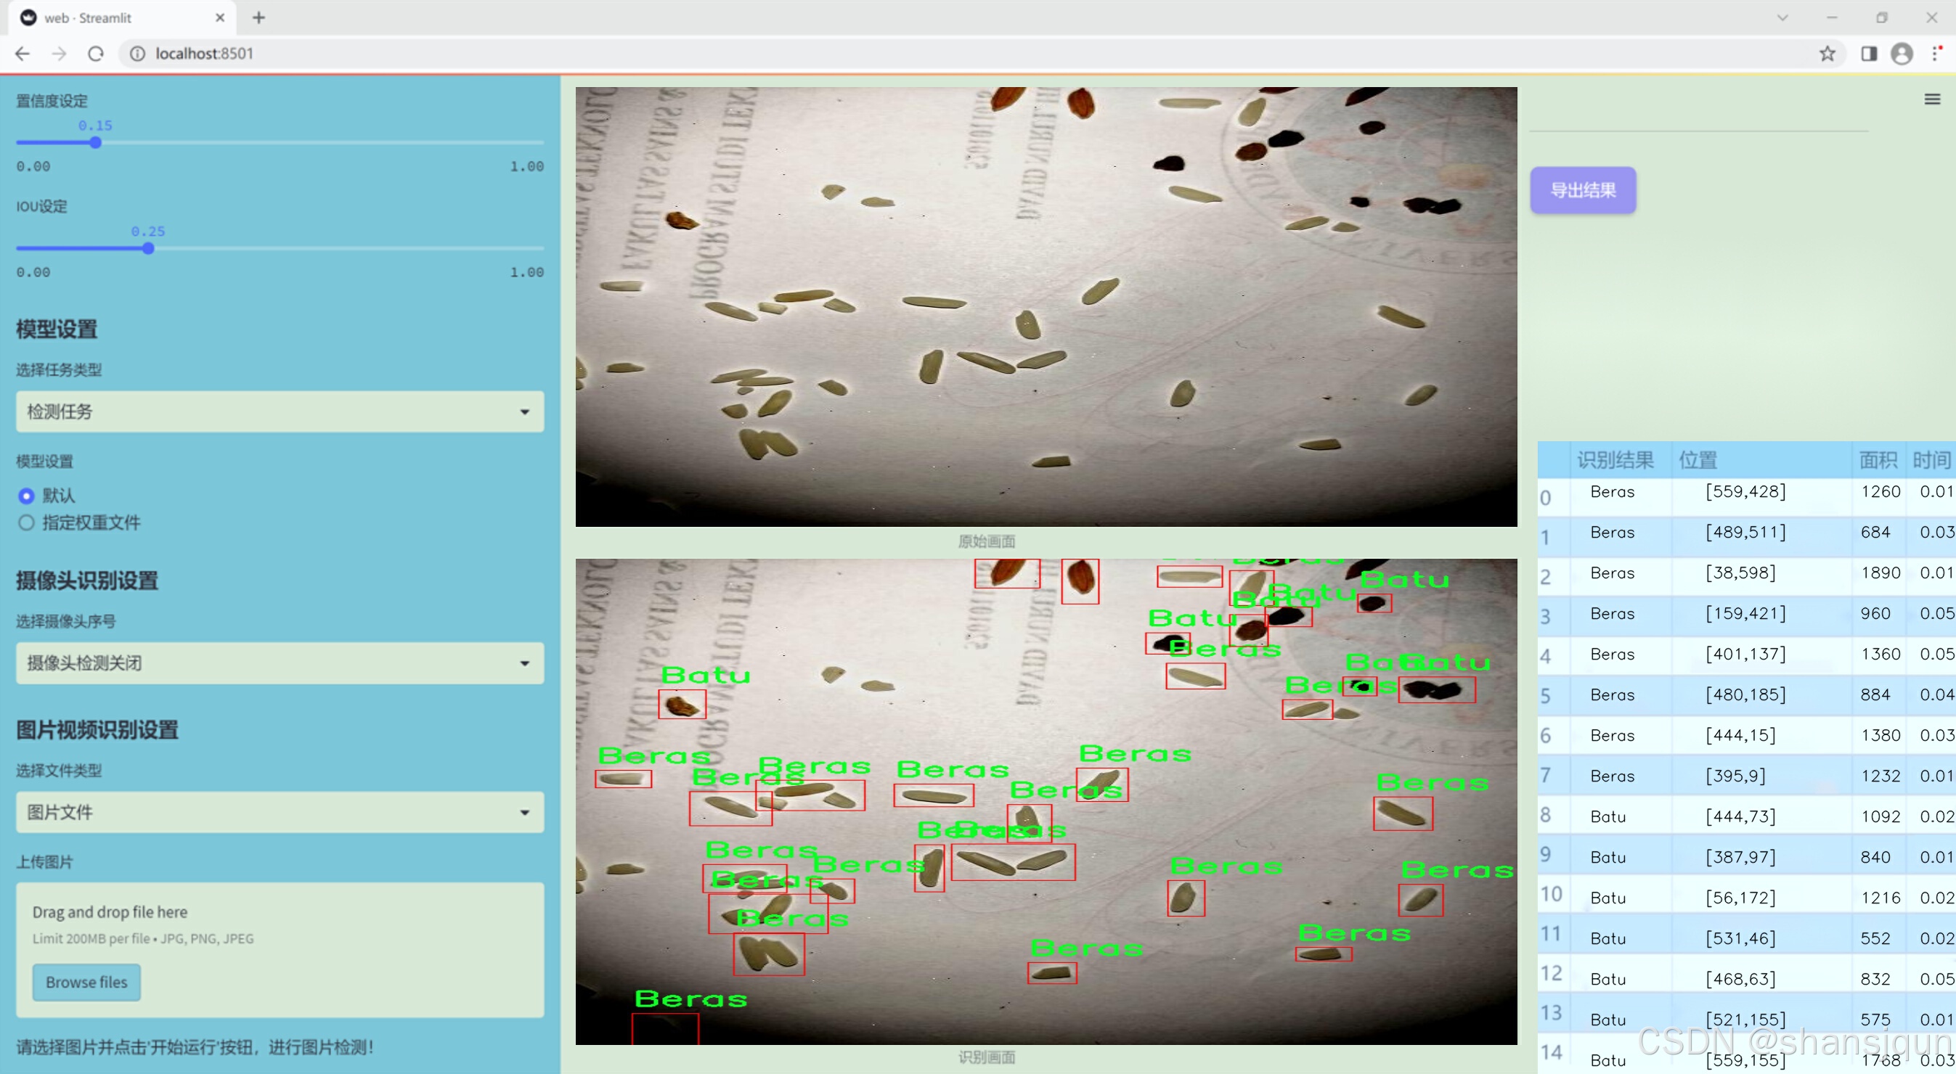Bookmark this page with the star icon
The height and width of the screenshot is (1074, 1956).
pos(1827,54)
